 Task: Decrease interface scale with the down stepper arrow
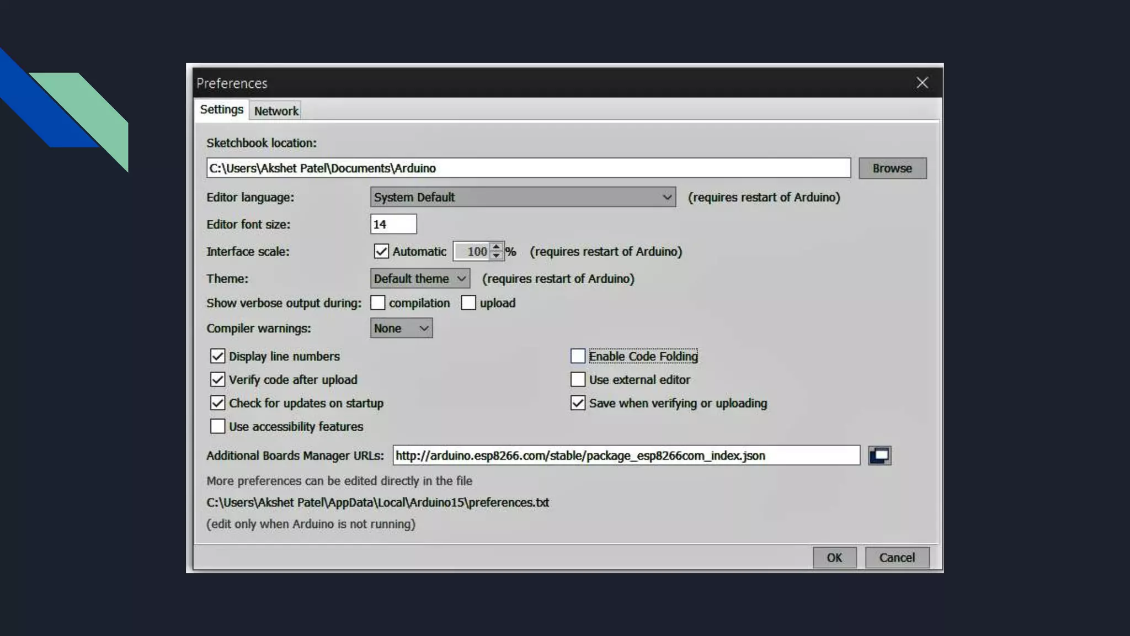click(496, 256)
